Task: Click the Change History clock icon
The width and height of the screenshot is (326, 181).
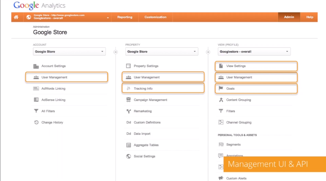Action: pyautogui.click(x=36, y=123)
